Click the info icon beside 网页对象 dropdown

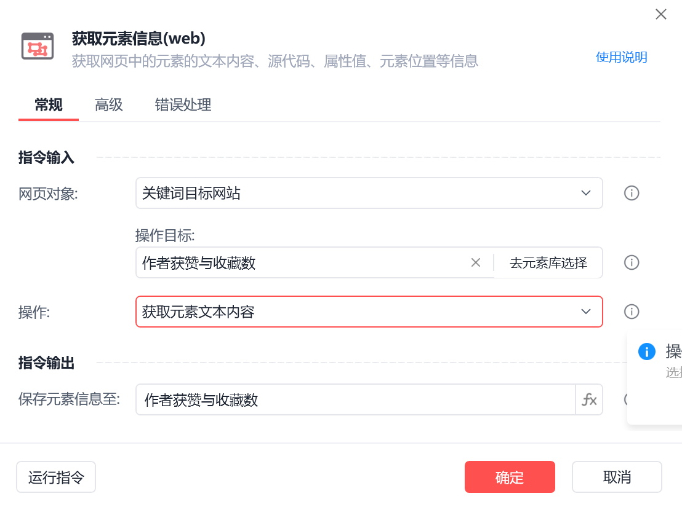pyautogui.click(x=631, y=193)
